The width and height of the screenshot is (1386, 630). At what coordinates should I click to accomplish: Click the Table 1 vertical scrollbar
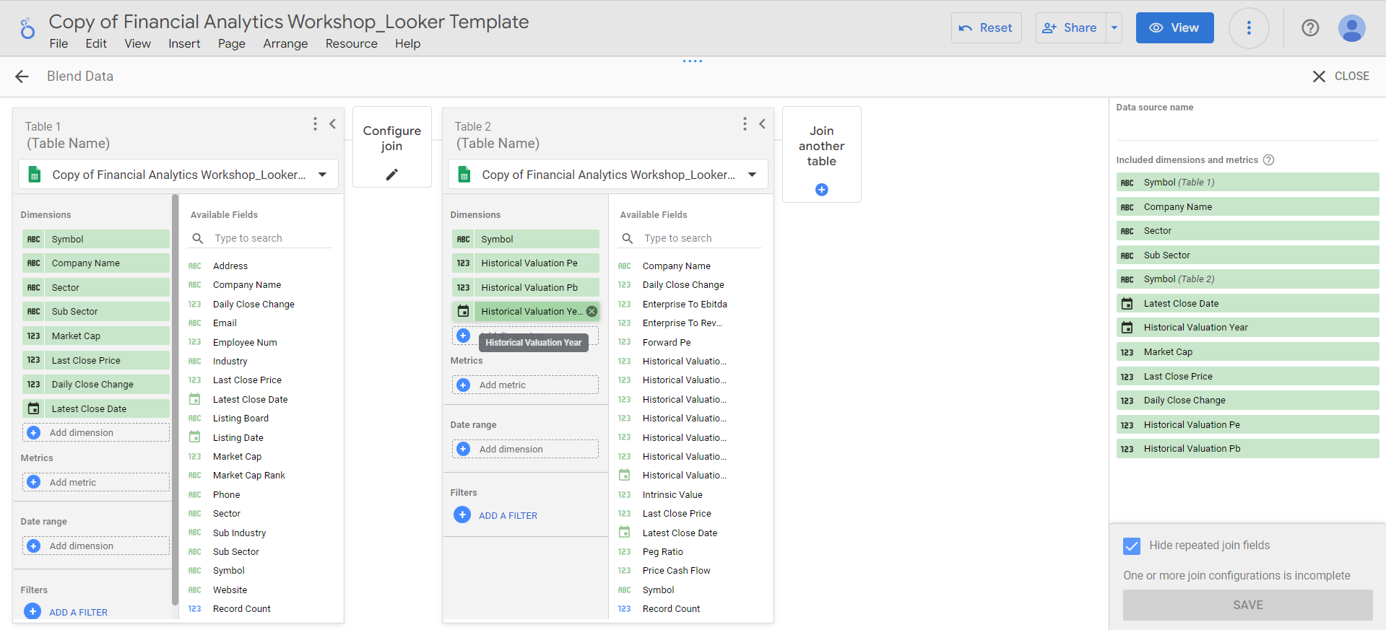click(175, 399)
